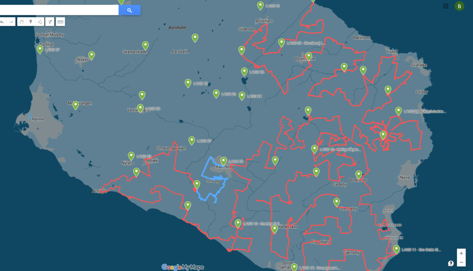473x271 pixels.
Task: Click the LAND 37 marker pin
Action: pos(40,49)
